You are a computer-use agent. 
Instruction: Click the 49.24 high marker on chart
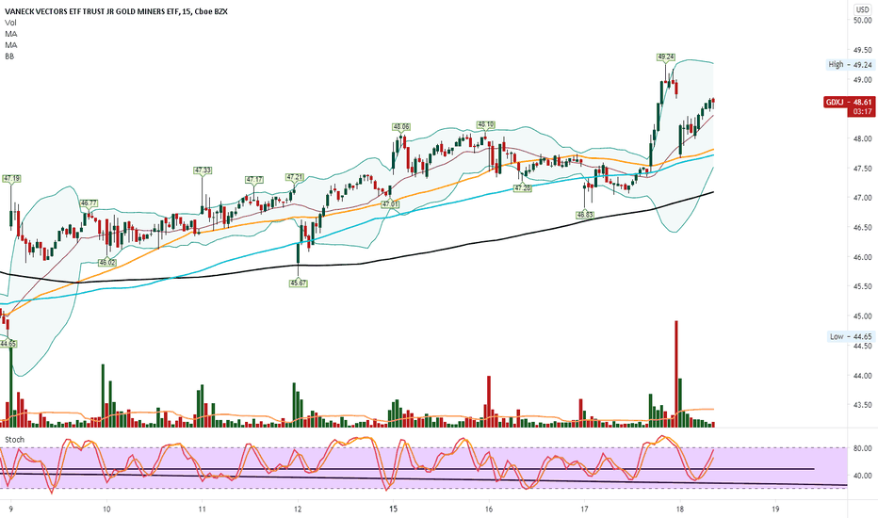click(666, 57)
